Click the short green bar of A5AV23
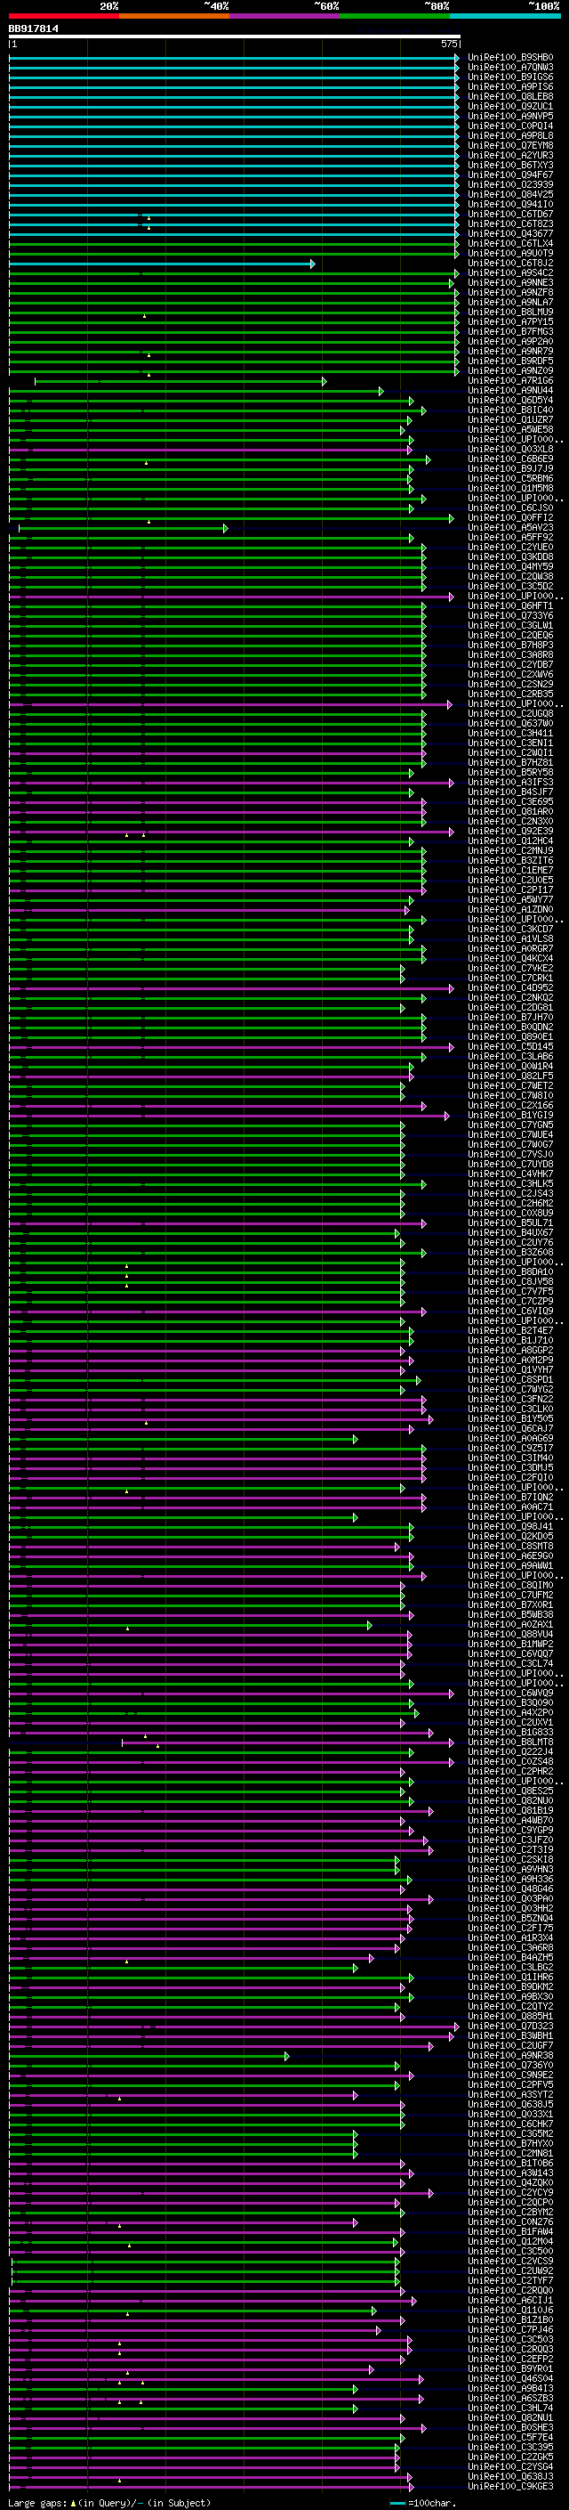The height and width of the screenshot is (2510, 569). 124,529
